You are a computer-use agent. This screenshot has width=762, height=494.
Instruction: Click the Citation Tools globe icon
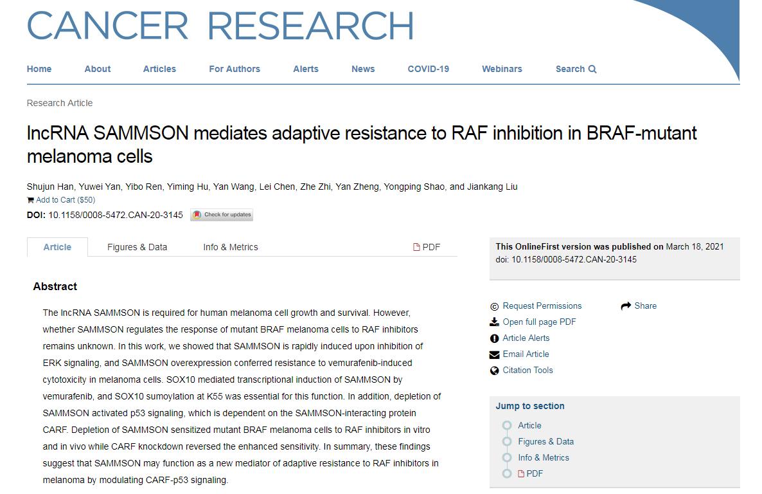tap(494, 371)
